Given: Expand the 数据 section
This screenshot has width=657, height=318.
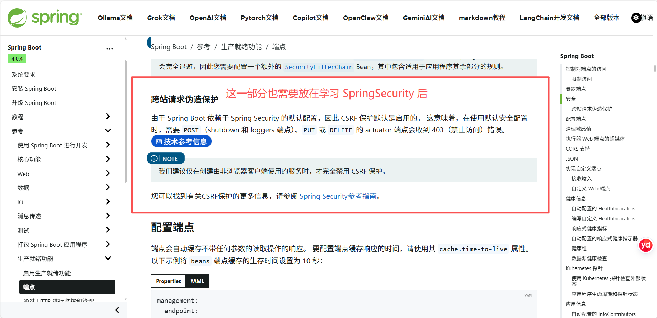Looking at the screenshot, I should coord(108,187).
